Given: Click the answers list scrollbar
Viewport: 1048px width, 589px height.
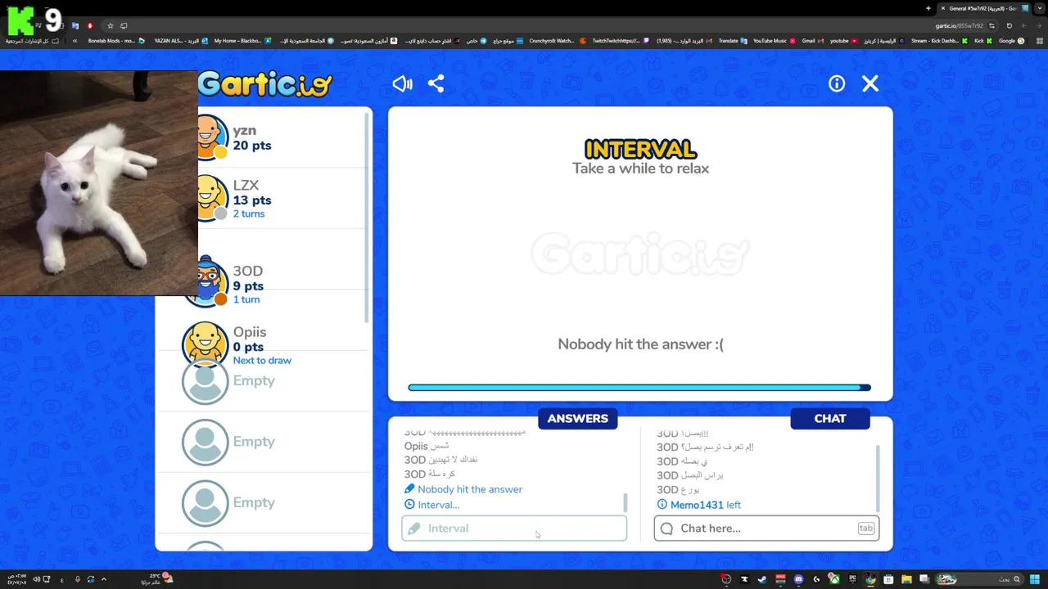Looking at the screenshot, I should [626, 502].
